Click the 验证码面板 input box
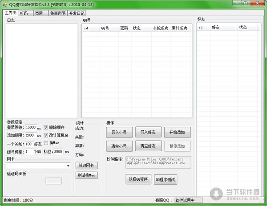This screenshot has width=267, height=206. click(x=54, y=181)
